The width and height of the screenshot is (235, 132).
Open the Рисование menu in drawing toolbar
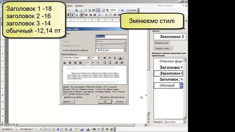(8, 129)
